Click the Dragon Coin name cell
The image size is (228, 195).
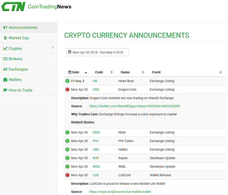pyautogui.click(x=127, y=90)
